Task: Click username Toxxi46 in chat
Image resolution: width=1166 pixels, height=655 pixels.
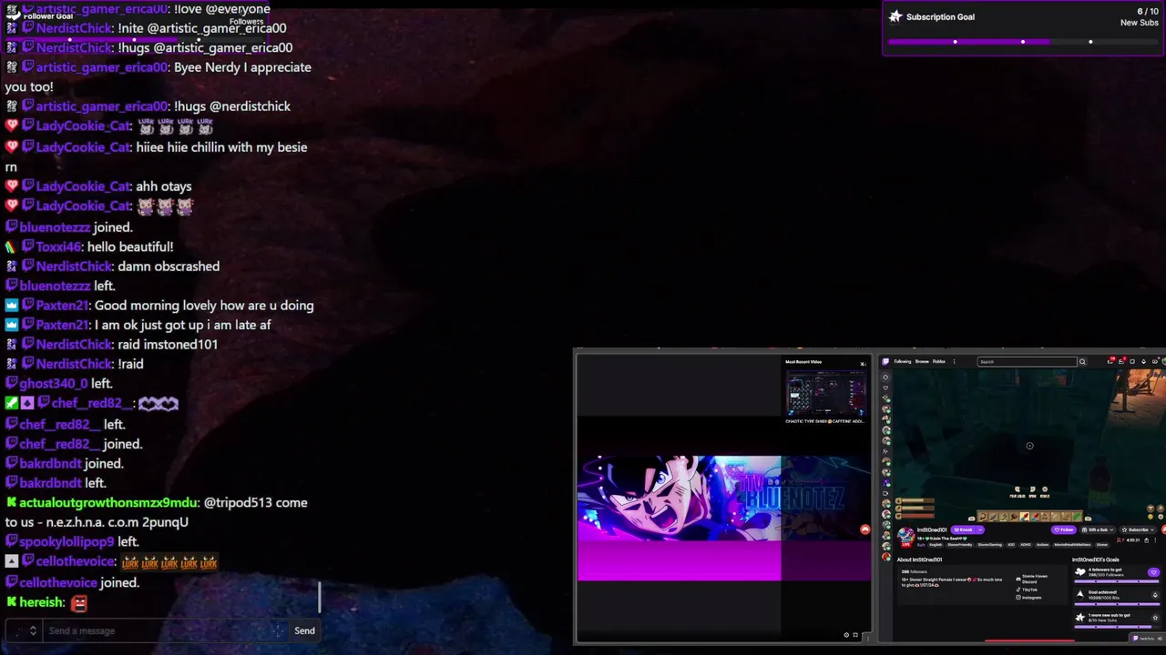Action: click(59, 247)
